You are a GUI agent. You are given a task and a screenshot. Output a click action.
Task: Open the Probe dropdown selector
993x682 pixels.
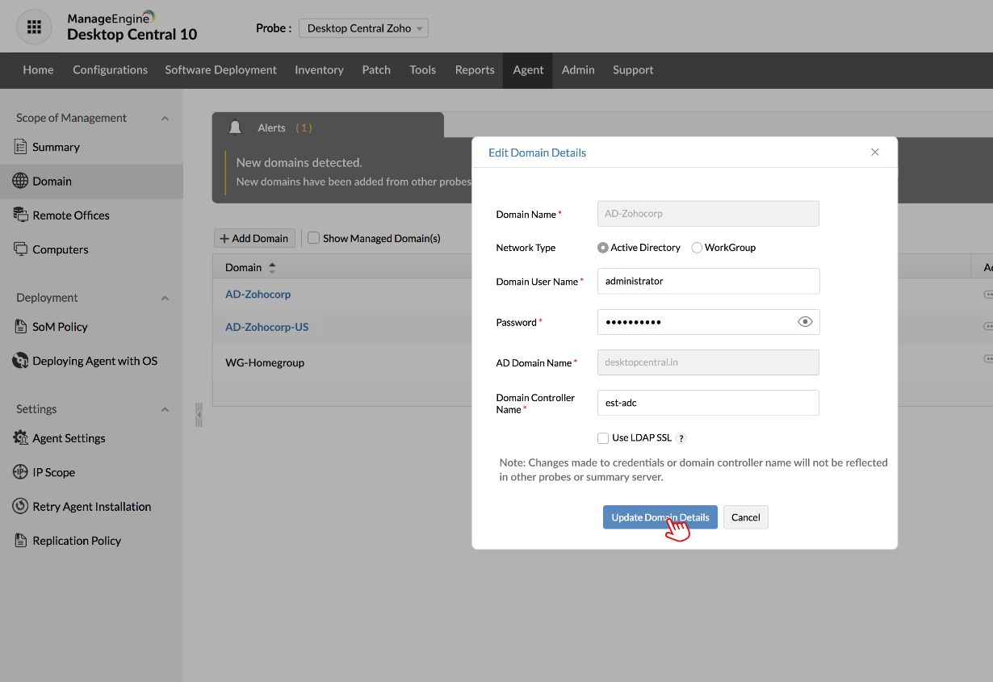point(363,28)
